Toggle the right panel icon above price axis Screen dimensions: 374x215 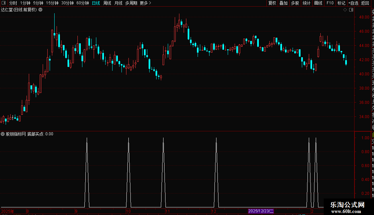(351, 10)
